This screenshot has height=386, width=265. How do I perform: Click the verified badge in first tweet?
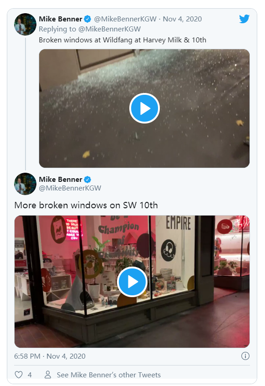point(87,19)
